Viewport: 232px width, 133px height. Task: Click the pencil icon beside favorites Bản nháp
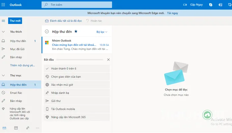3,57
